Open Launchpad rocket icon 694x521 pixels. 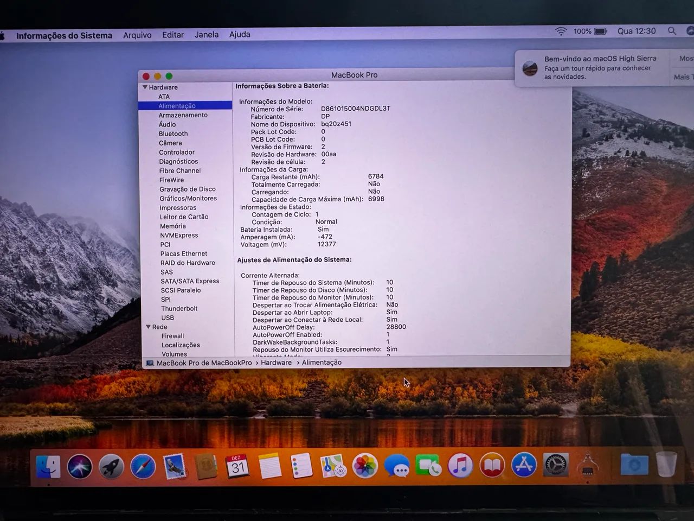tap(111, 467)
